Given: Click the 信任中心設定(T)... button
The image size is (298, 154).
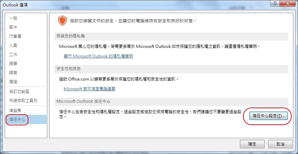Looking at the screenshot, I should pos(268,116).
